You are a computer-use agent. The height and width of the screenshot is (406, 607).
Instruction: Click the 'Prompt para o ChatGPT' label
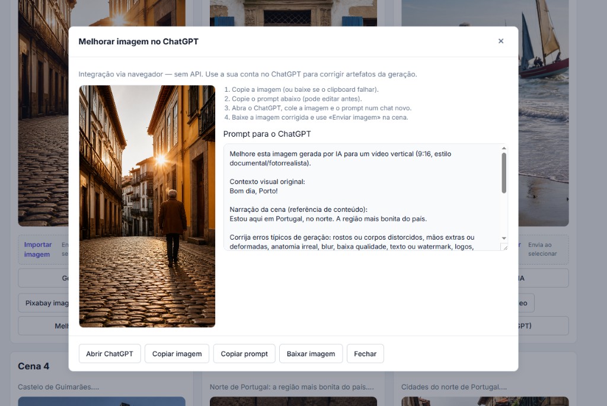(267, 134)
